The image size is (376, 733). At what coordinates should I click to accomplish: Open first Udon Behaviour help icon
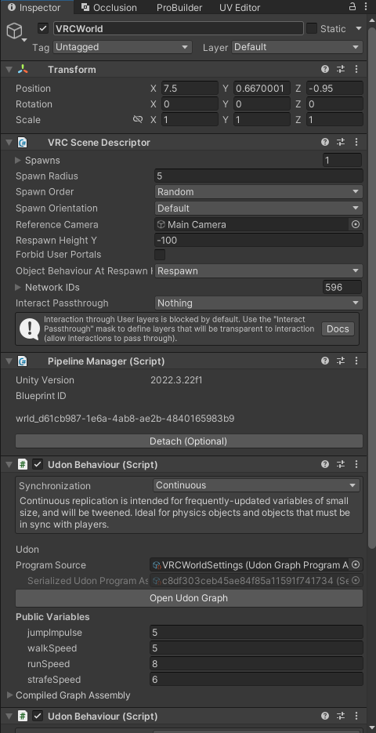pyautogui.click(x=325, y=464)
